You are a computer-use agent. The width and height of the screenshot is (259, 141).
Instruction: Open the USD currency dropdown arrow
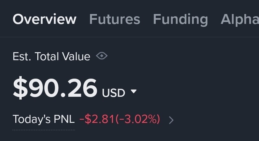pos(133,92)
